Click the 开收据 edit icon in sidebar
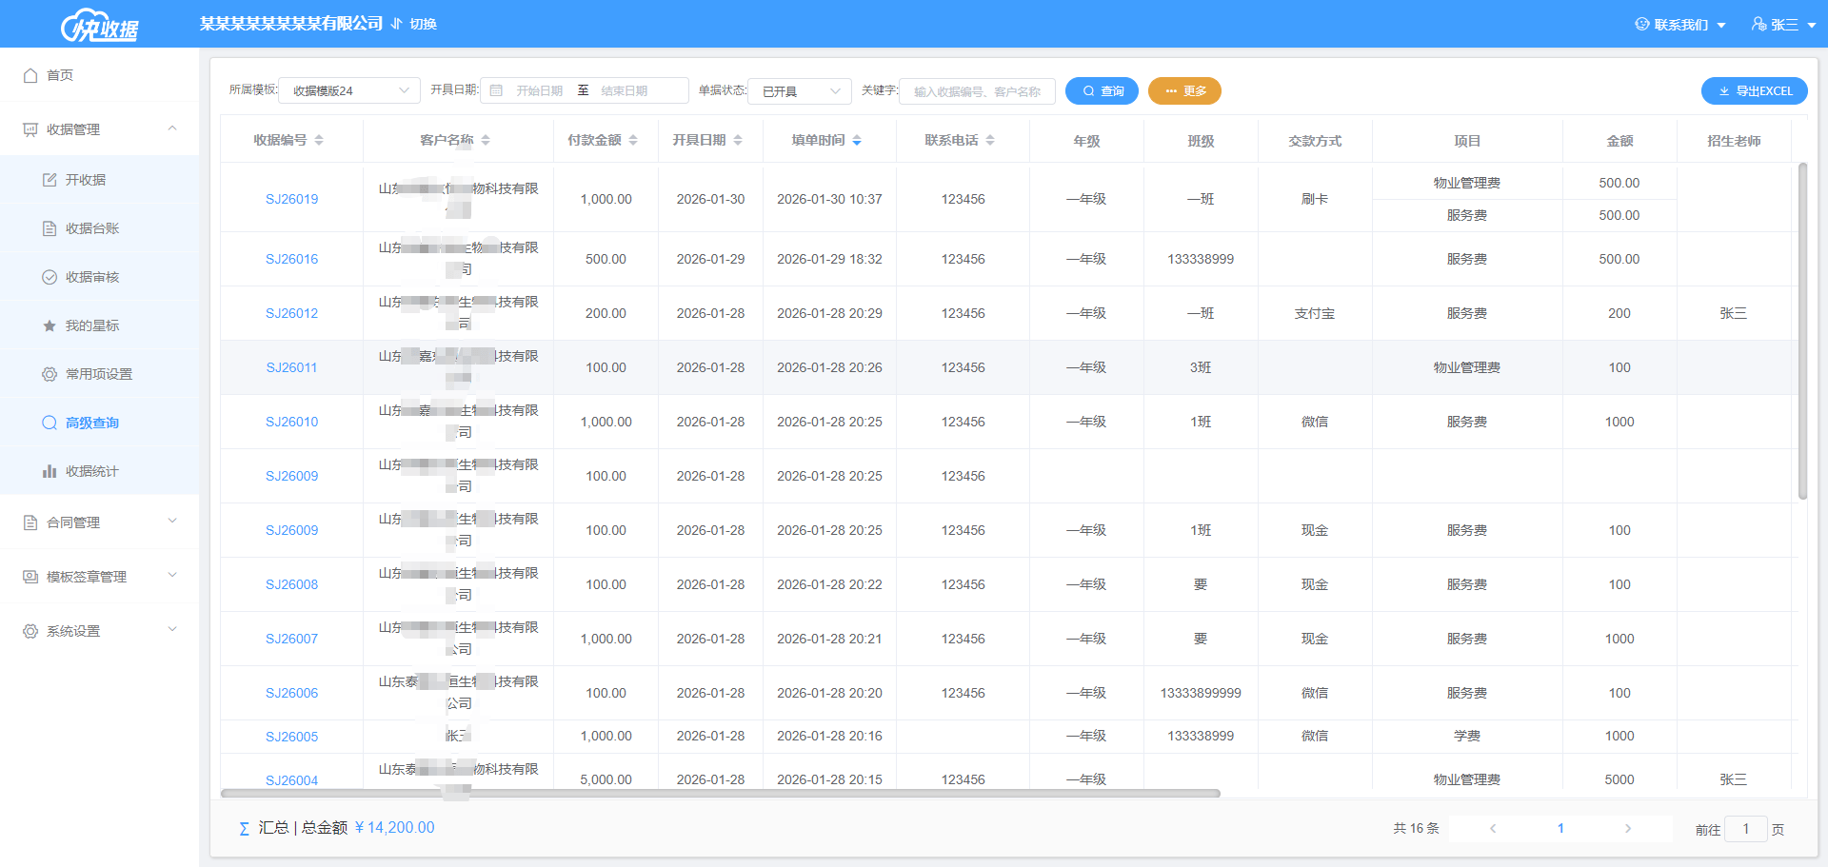Image resolution: width=1828 pixels, height=867 pixels. 50,180
